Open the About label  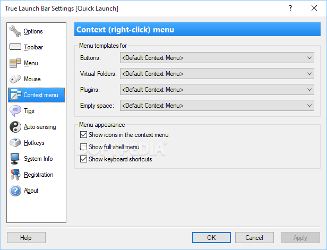coord(31,191)
